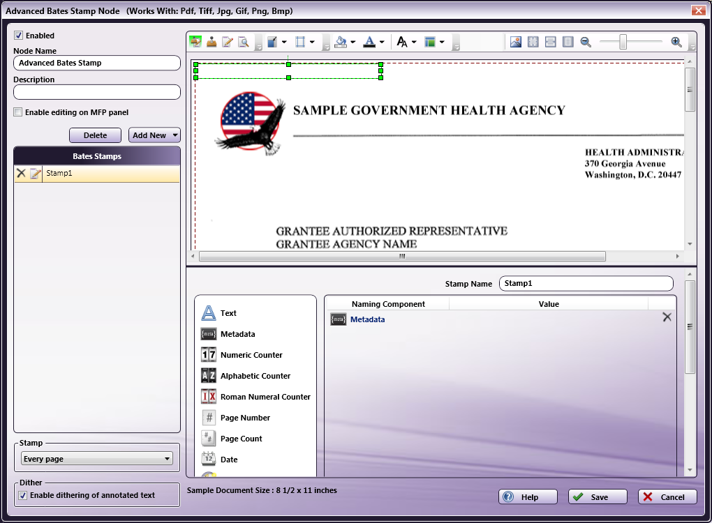Click the stamp tool icon in toolbar
This screenshot has height=523, width=712.
(x=212, y=42)
